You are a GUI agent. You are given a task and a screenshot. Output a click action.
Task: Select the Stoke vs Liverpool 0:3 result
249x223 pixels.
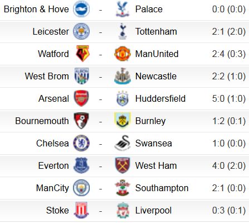tap(229, 210)
